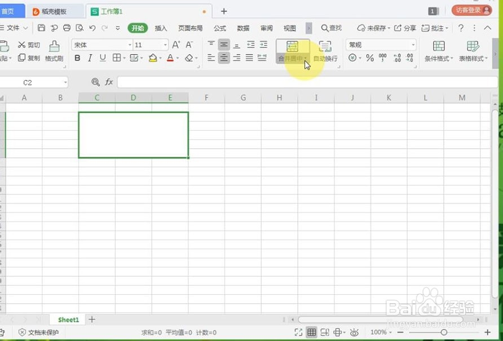
Task: Open 常规 number format dropdown
Action: 413,45
